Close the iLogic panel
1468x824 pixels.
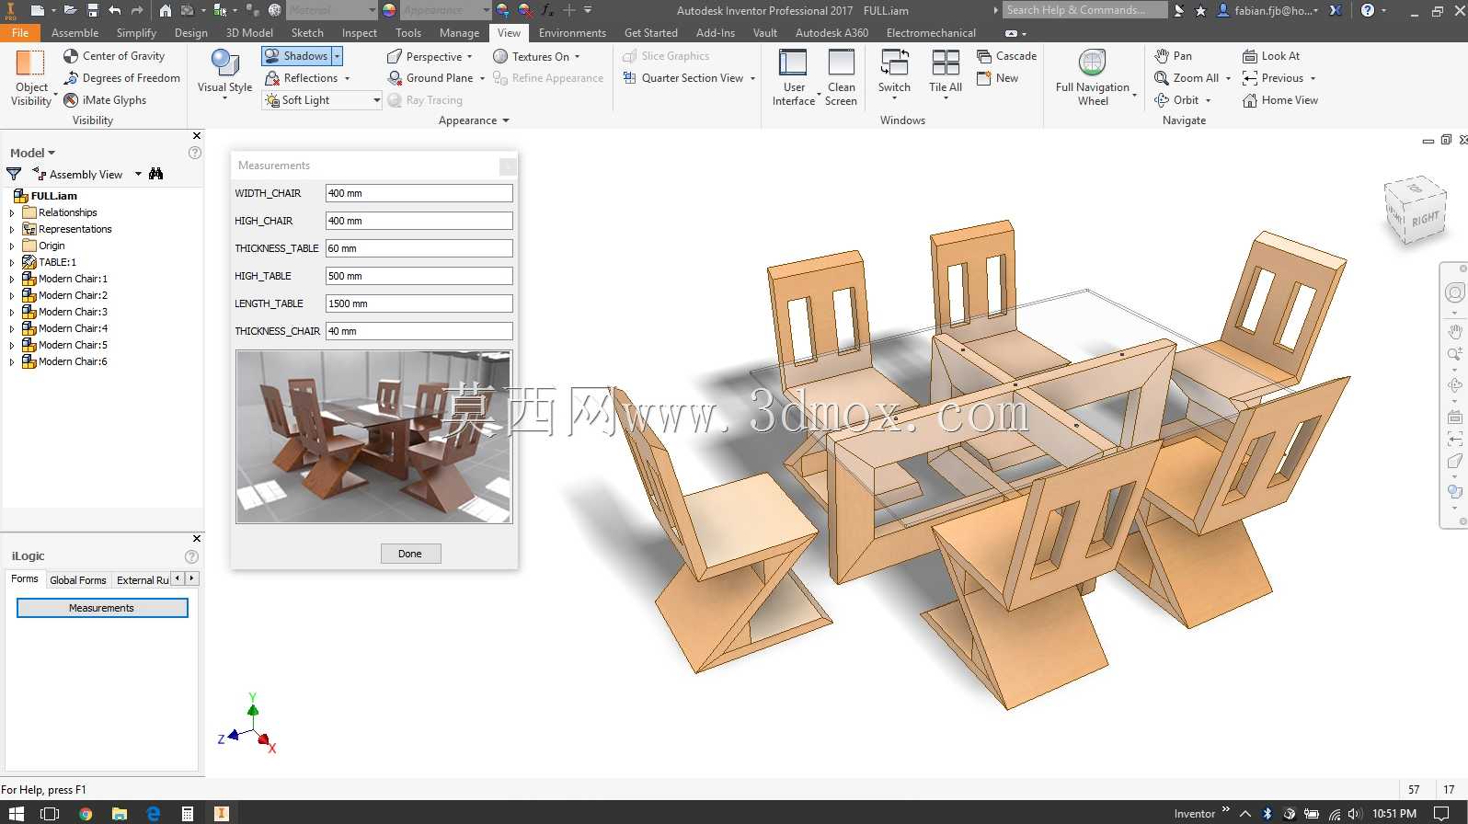click(x=196, y=538)
